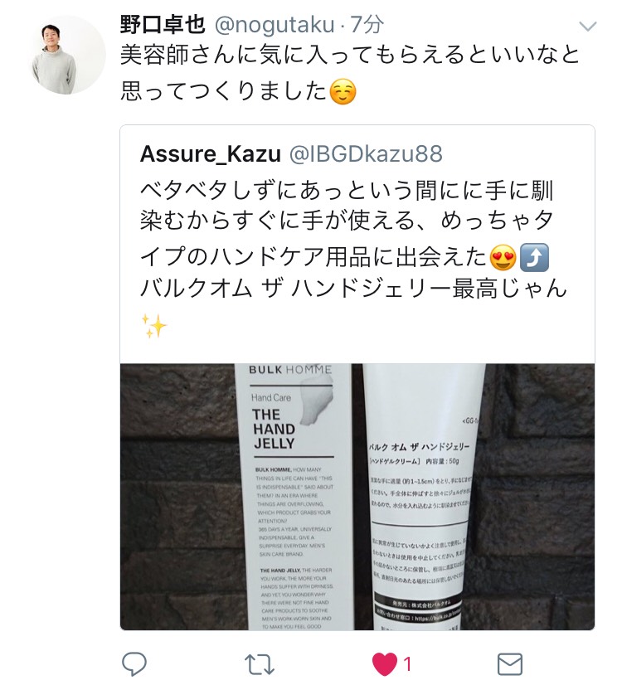Click the heart-eyes emoji in quoted tweet
Image resolution: width=622 pixels, height=685 pixels.
(503, 257)
